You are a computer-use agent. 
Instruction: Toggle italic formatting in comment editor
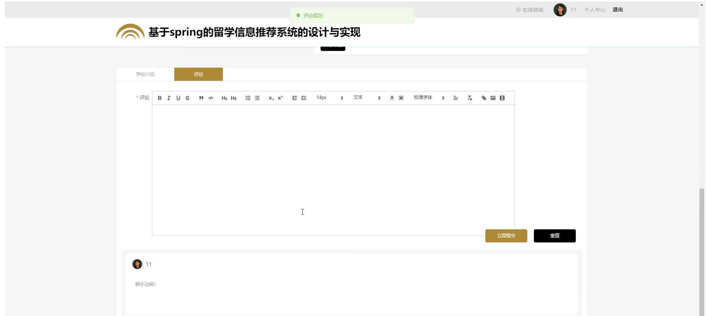click(169, 98)
